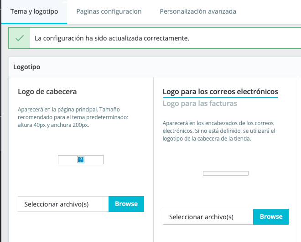
Task: Click email logo Seleccionar archivo(s) field
Action: pos(208,217)
